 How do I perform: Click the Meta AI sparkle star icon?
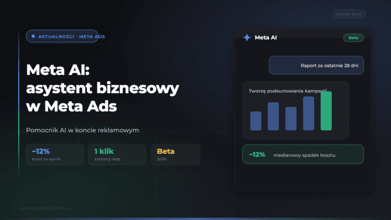coord(247,37)
